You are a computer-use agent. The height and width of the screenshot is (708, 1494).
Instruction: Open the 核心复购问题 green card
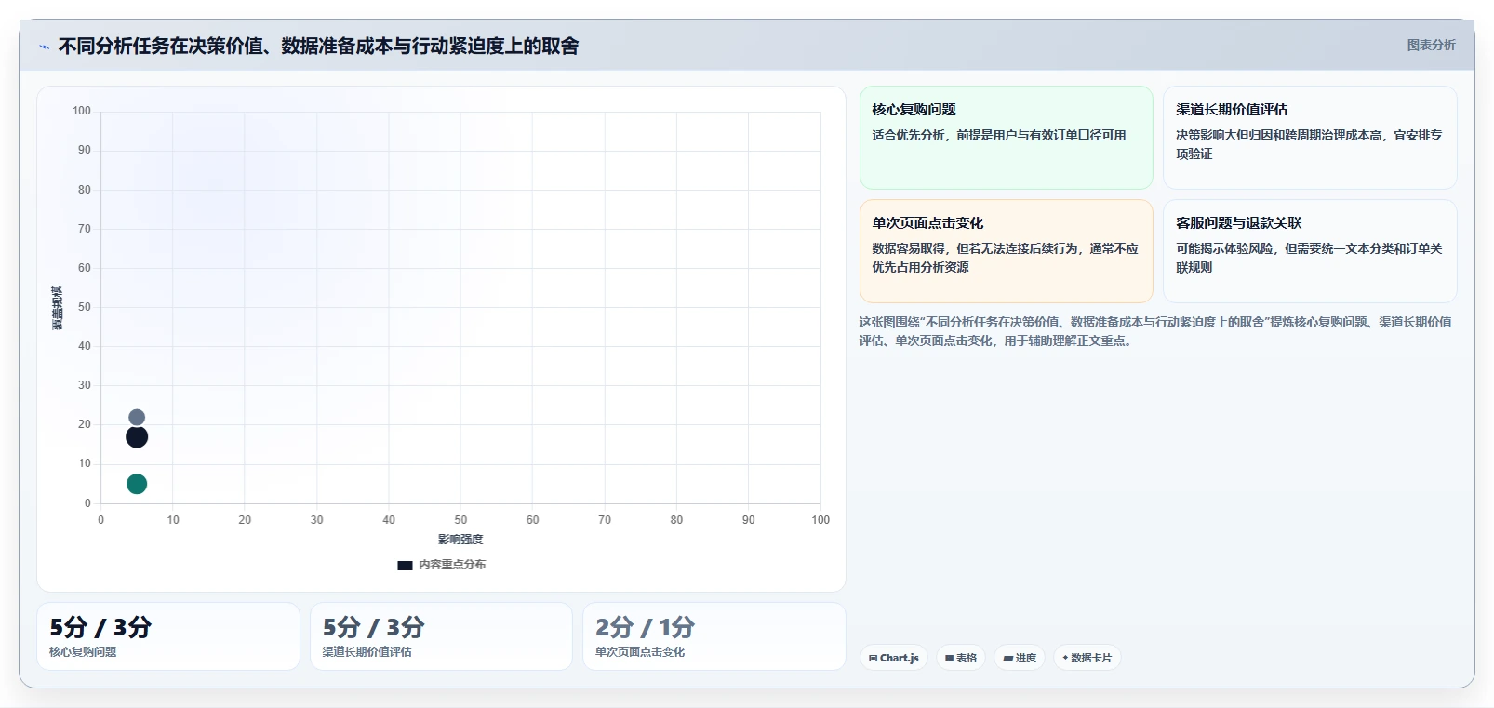coord(1006,138)
